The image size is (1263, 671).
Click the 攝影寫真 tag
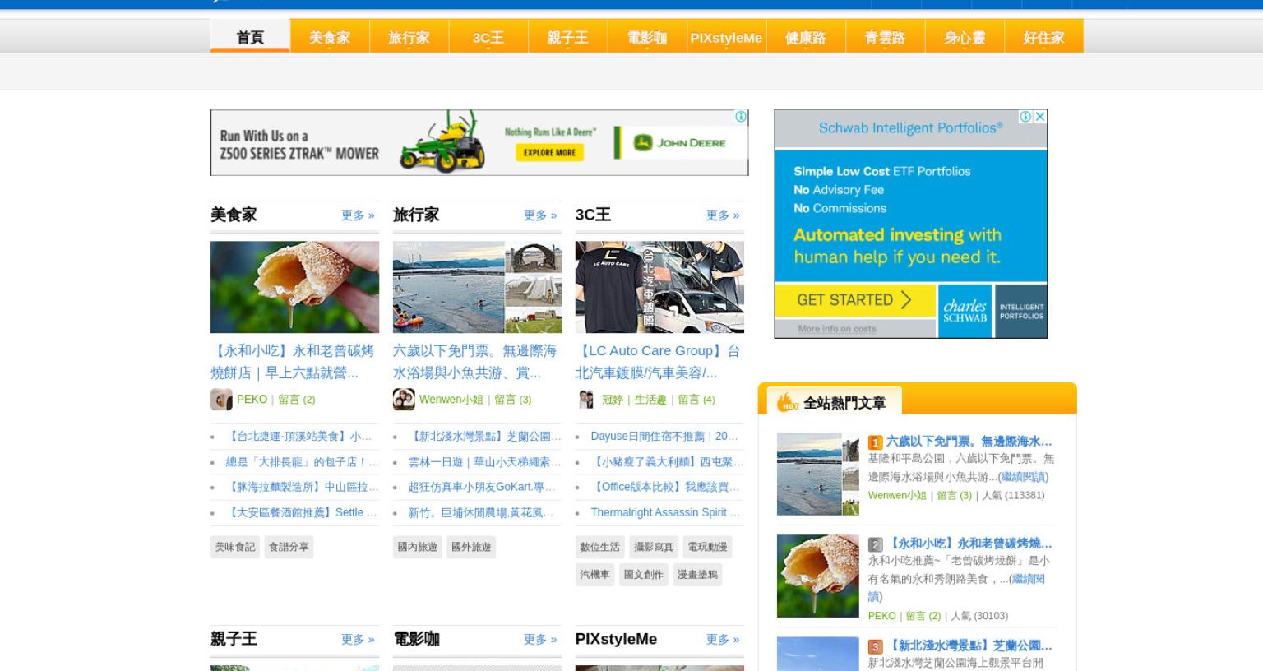[x=654, y=547]
